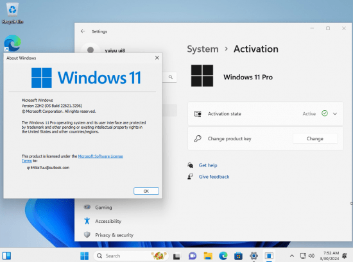The image size is (353, 262).
Task: Open the Recycle Bin desktop icon
Action: tap(12, 13)
